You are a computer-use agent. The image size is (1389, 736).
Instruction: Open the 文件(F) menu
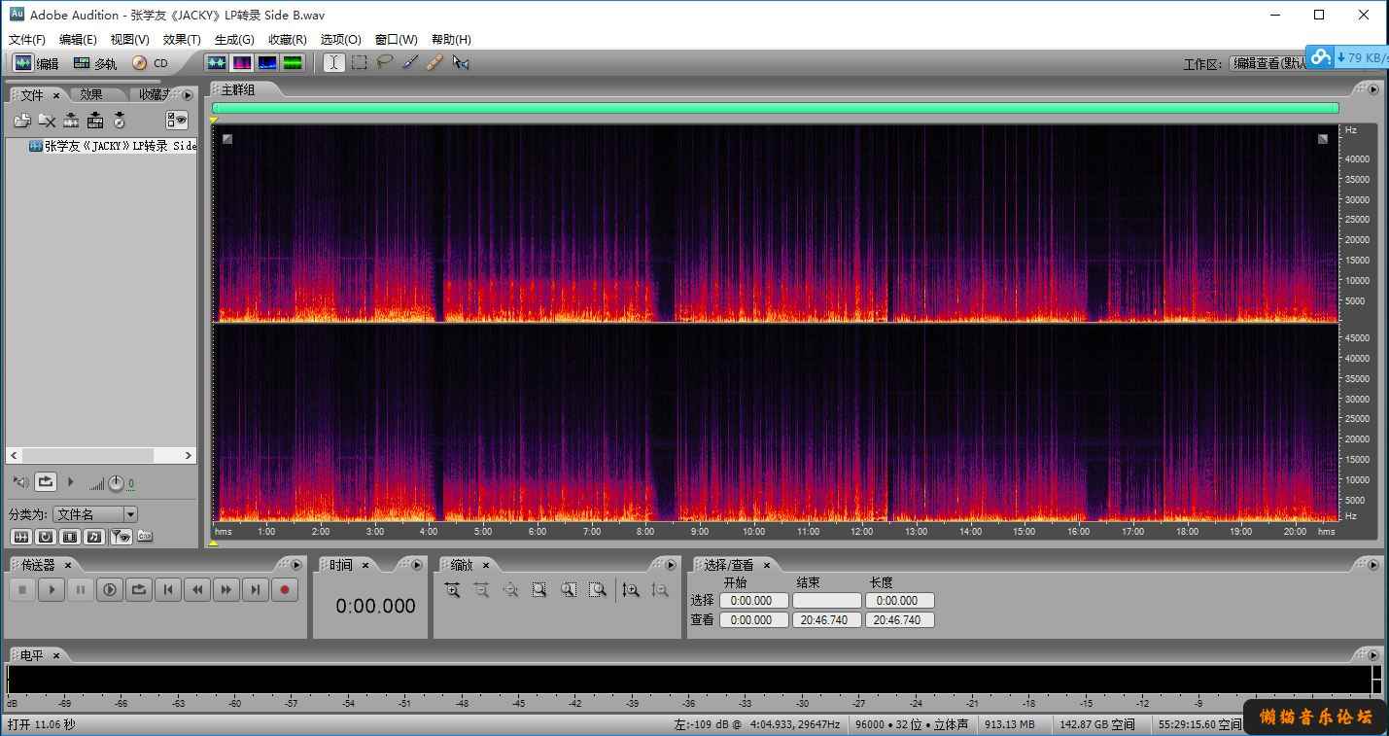click(x=27, y=40)
